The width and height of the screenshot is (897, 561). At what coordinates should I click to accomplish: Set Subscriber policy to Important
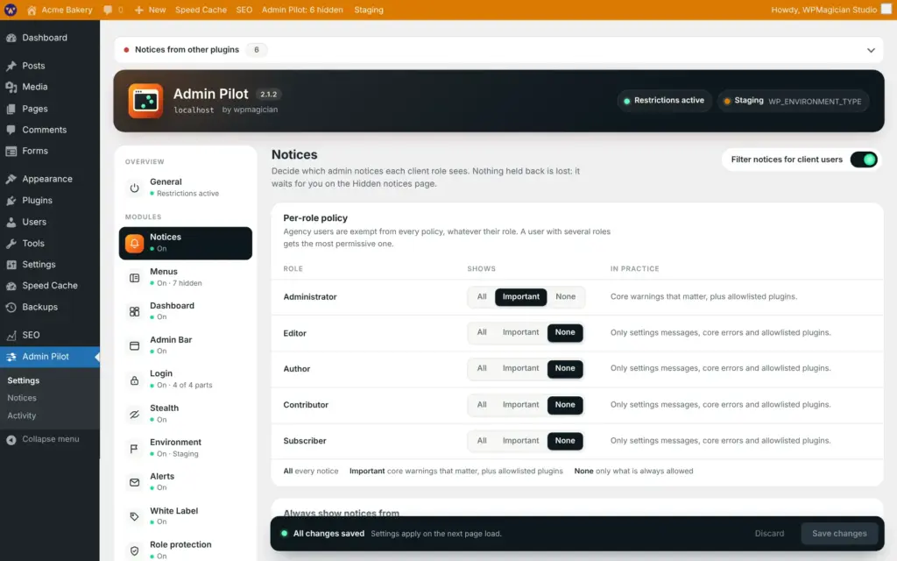coord(520,441)
